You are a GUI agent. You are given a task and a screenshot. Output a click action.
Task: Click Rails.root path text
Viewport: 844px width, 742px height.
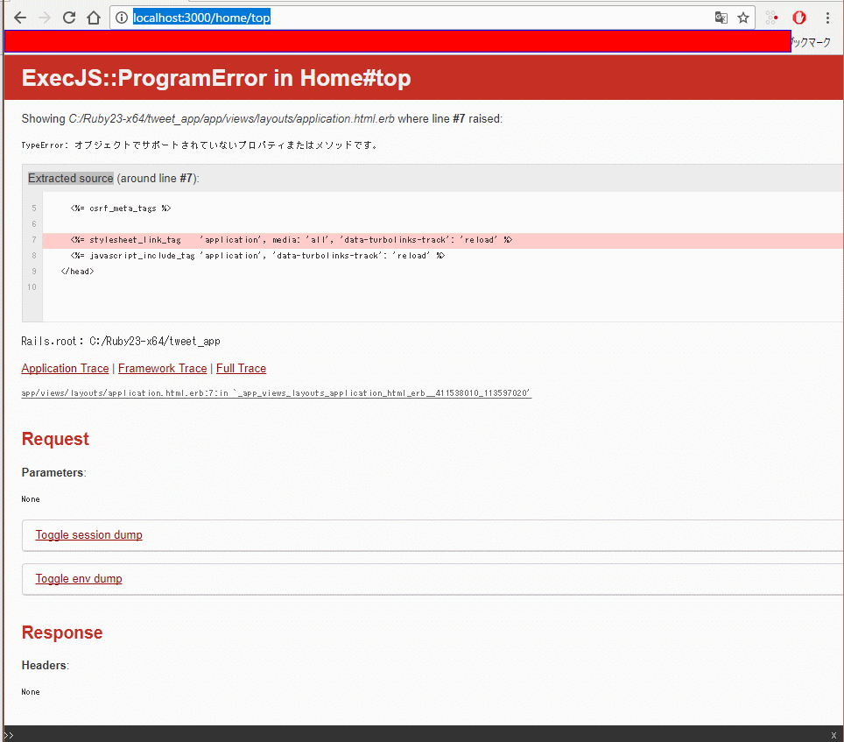121,341
